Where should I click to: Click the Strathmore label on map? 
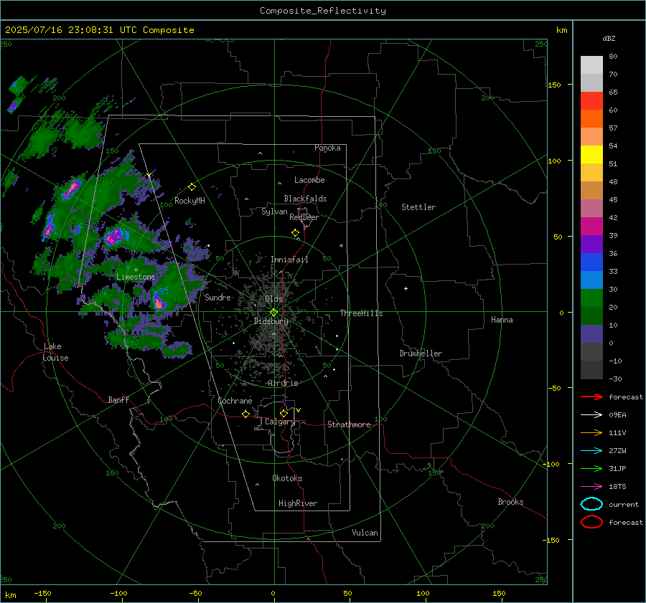coord(349,424)
